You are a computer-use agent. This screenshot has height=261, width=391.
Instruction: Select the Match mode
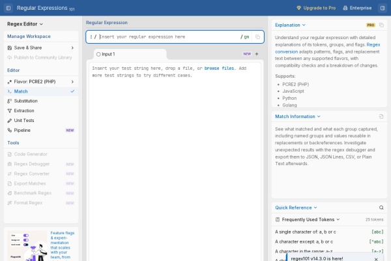point(41,91)
